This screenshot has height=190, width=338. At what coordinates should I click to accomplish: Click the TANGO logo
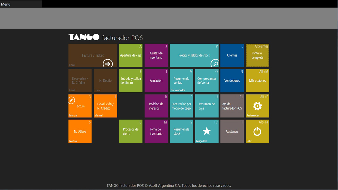(84, 37)
